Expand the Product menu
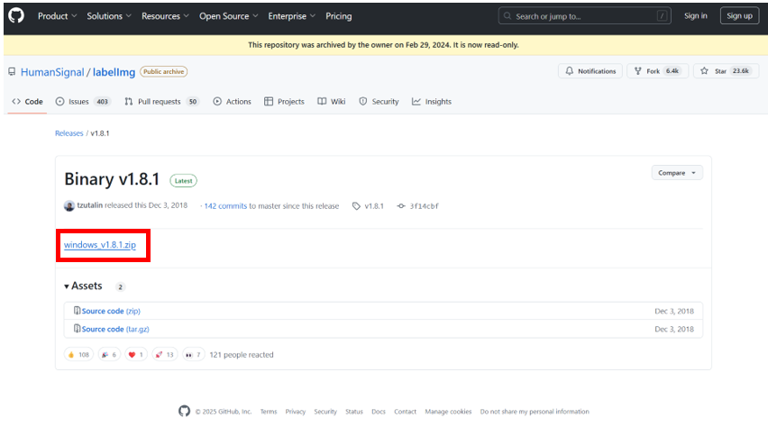Viewport: 768px width, 436px height. point(58,16)
